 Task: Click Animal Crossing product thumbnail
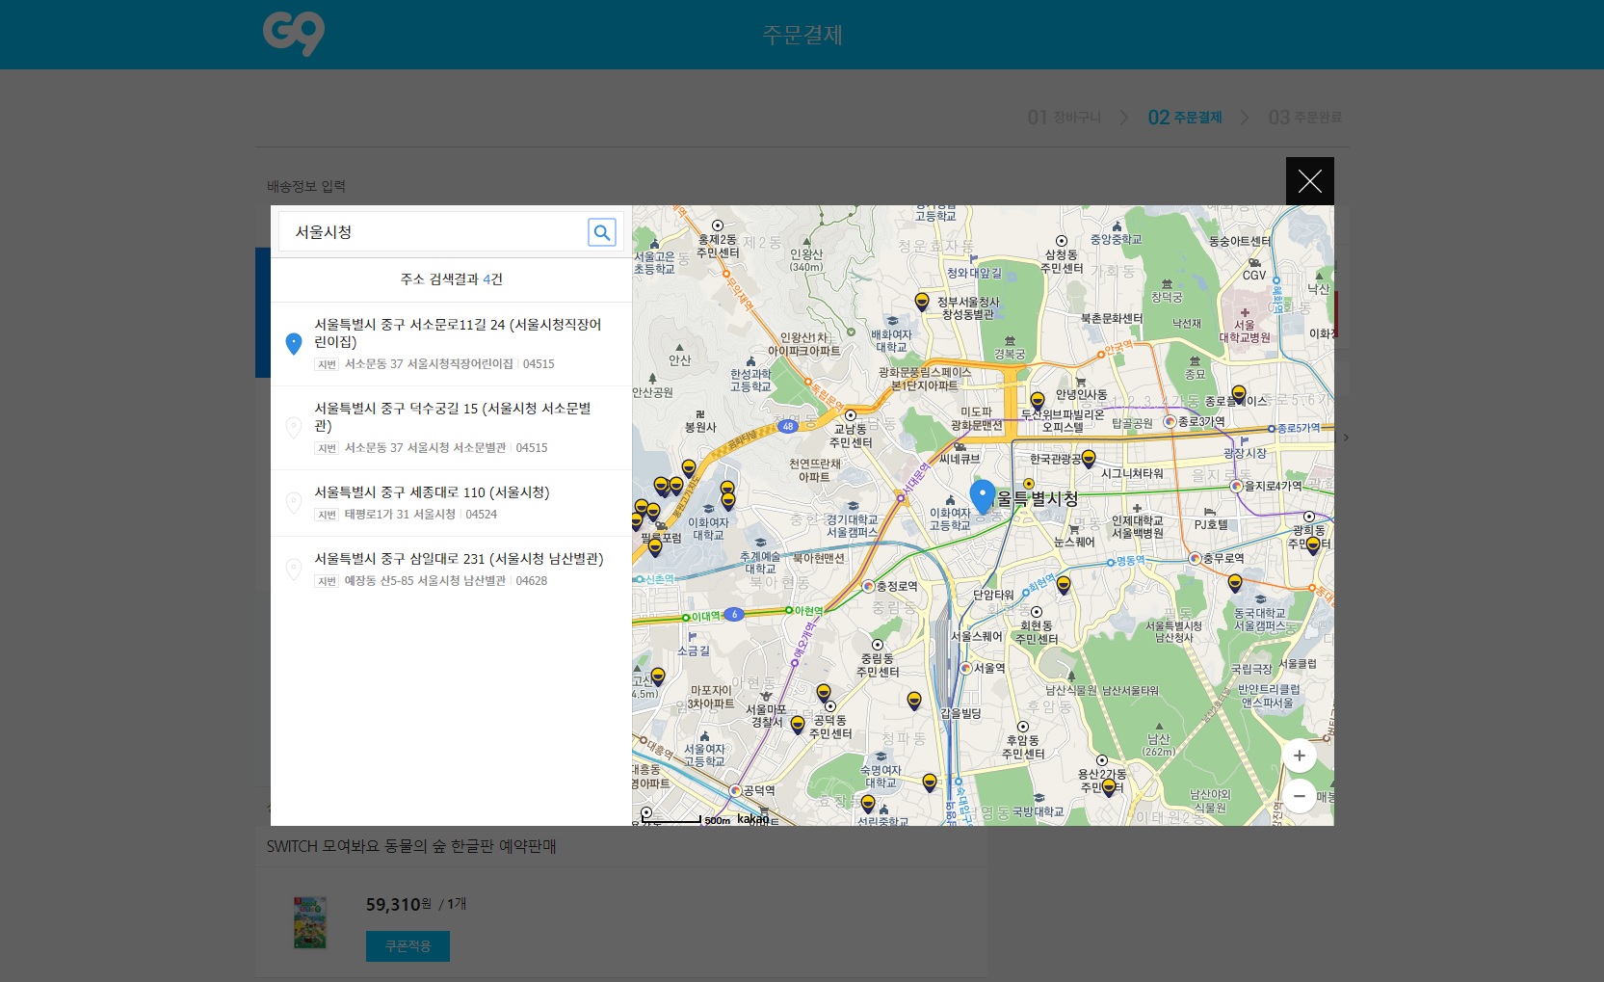coord(310,922)
